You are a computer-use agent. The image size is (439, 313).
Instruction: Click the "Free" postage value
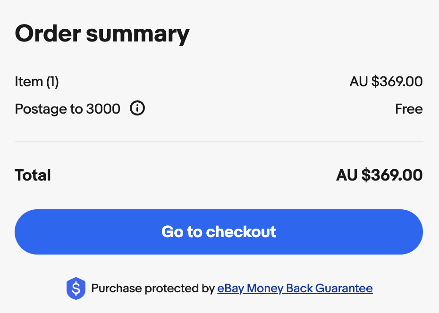(x=409, y=109)
